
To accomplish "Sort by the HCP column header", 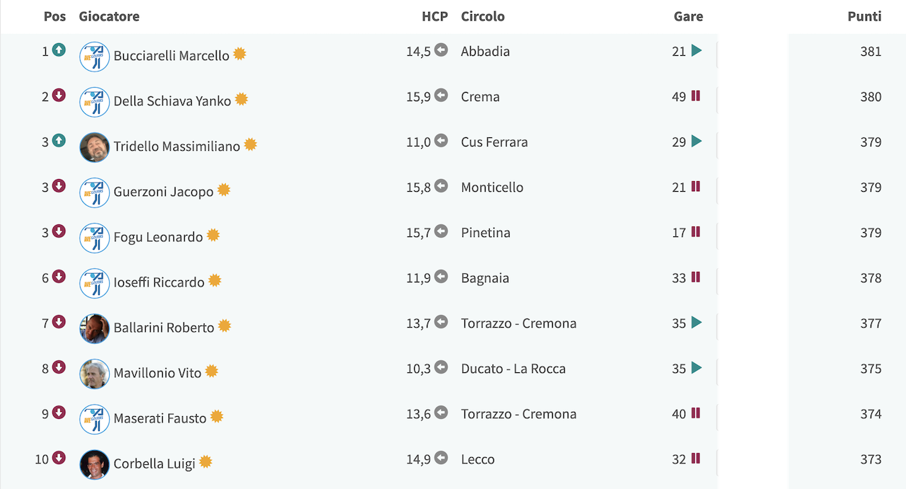I will coord(435,16).
